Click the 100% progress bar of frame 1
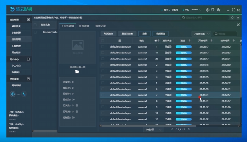This screenshot has width=247, height=142. [x=184, y=47]
